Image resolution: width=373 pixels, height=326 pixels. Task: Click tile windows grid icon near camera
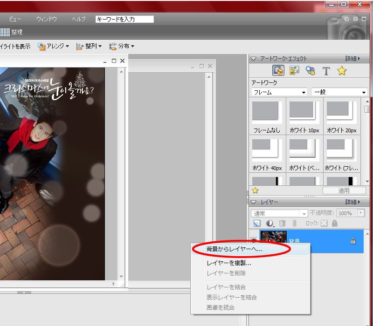coord(355,19)
